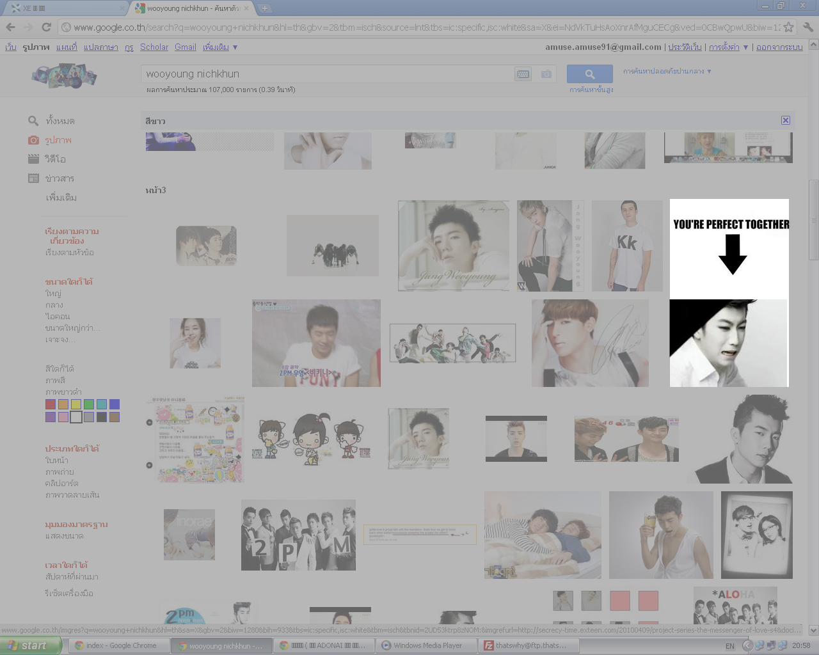Filter by สัปดาห์ที่ผ่านมา past week
819x655 pixels.
point(72,577)
